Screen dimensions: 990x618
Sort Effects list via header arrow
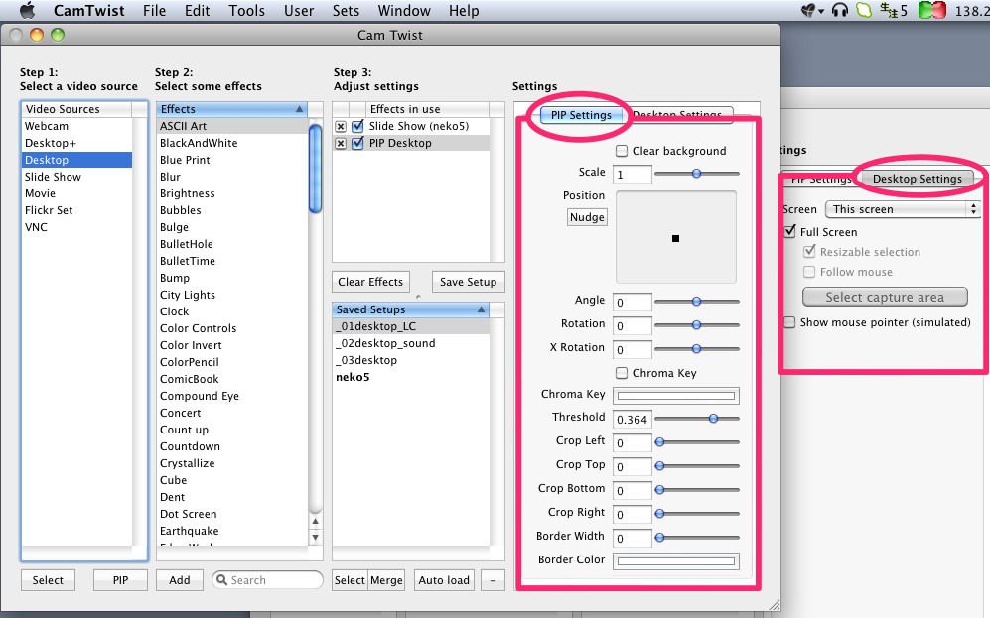tap(299, 109)
